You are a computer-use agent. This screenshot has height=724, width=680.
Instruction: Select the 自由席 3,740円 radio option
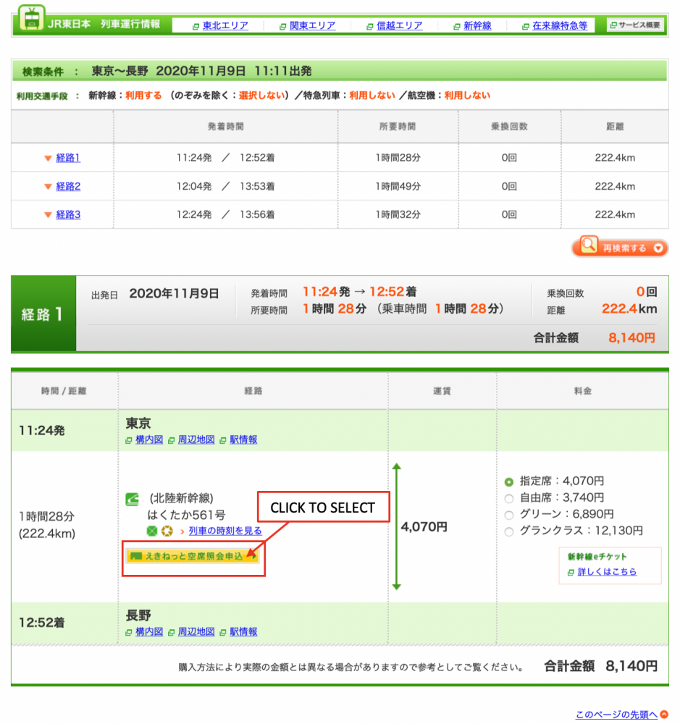[x=509, y=498]
